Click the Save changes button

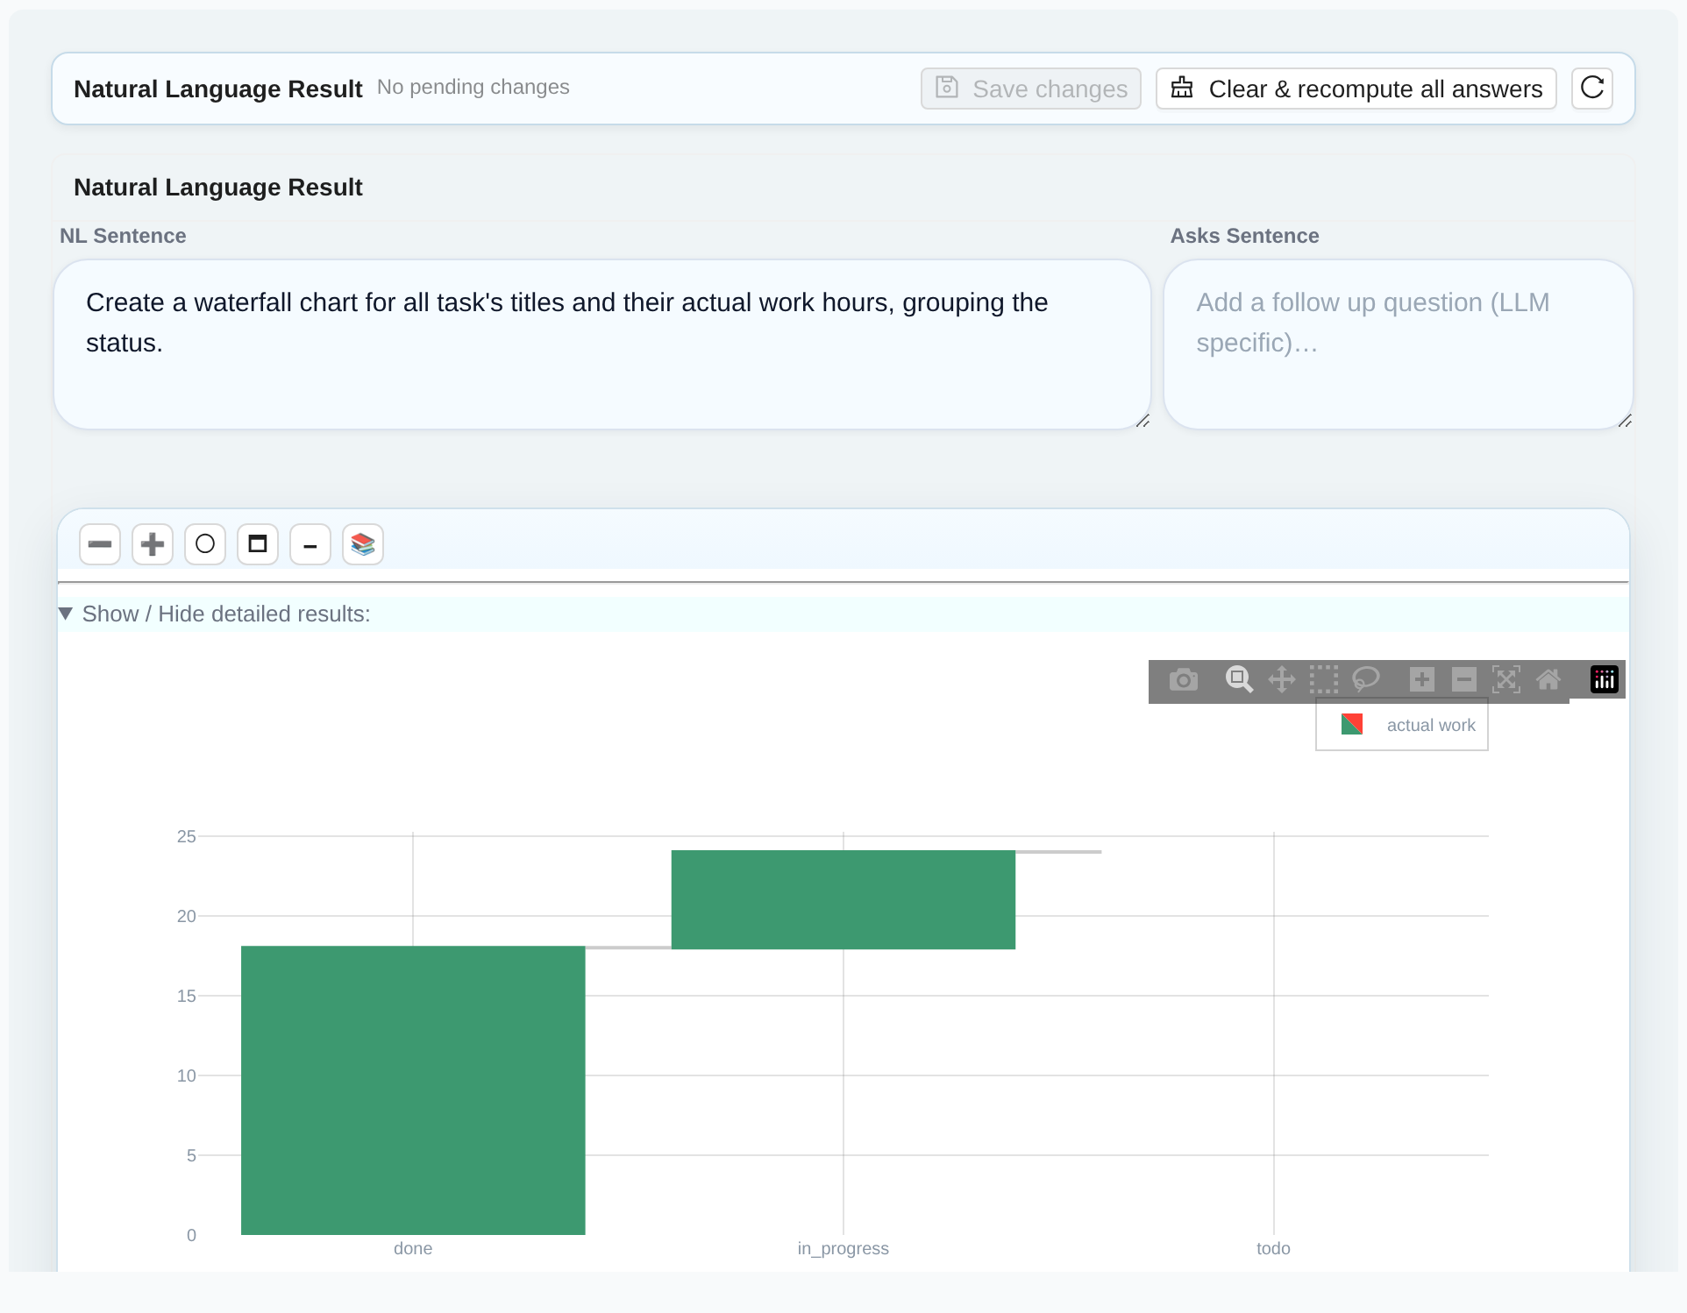[x=1031, y=89]
